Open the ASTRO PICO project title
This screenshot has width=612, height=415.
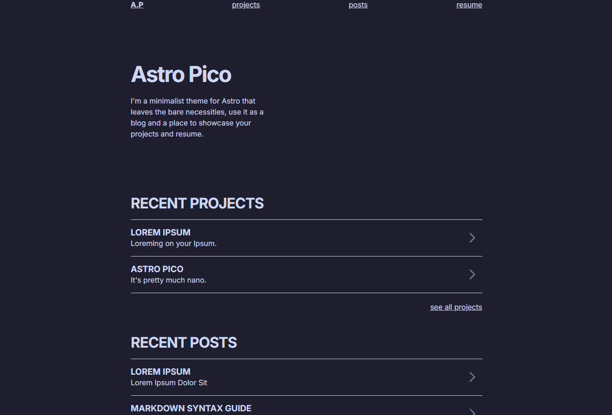coord(157,269)
